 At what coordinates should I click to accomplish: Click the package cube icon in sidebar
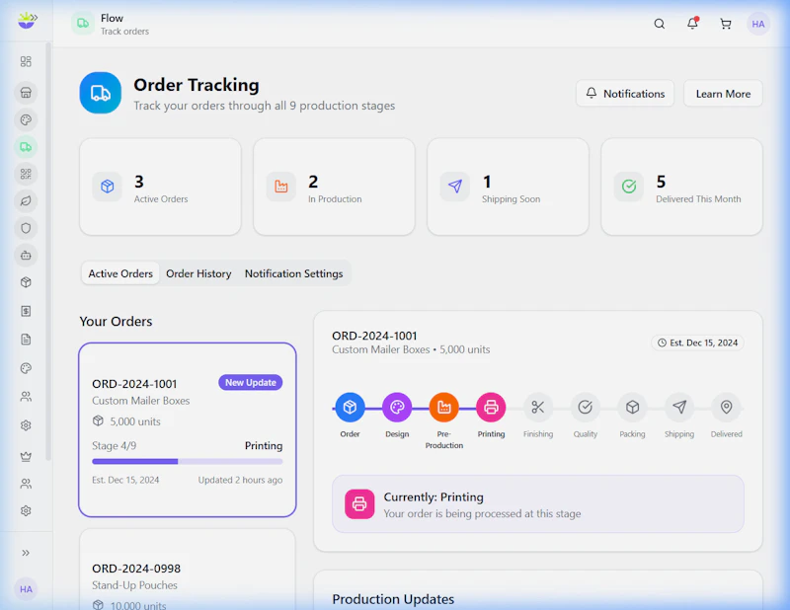point(26,282)
